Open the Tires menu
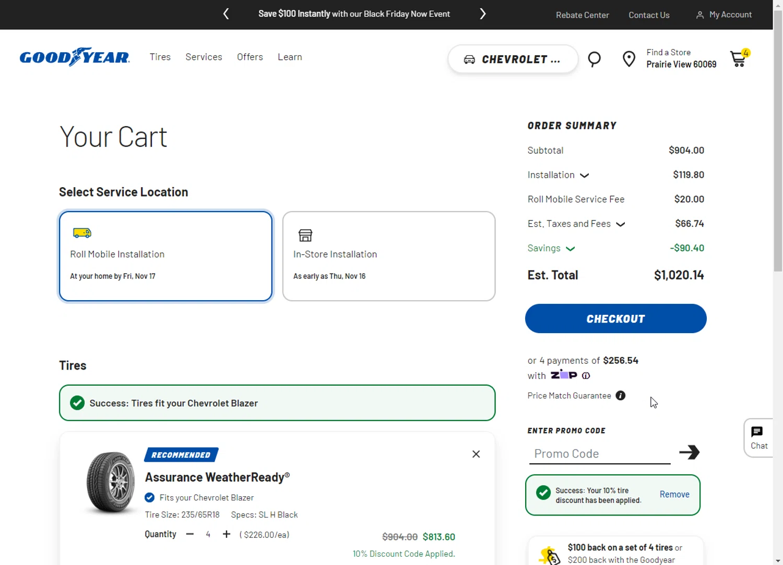 click(x=160, y=57)
